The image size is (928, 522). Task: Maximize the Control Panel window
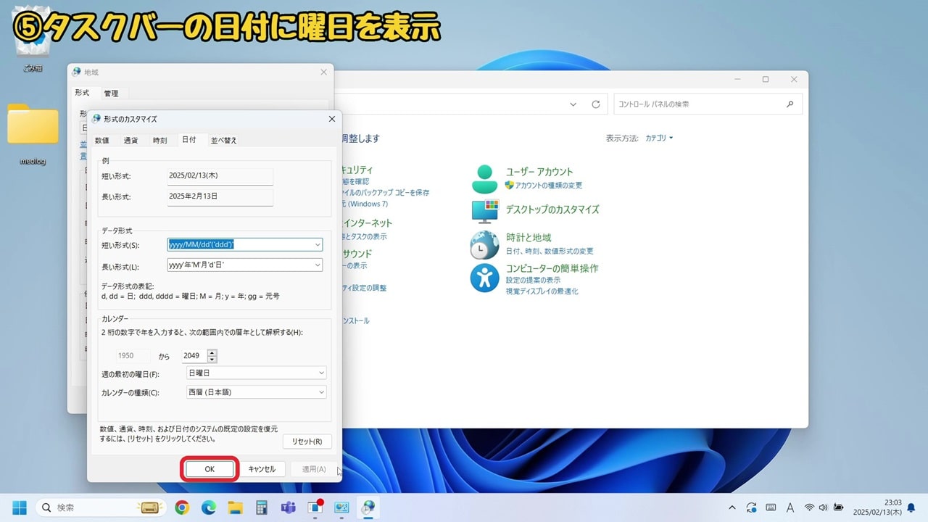tap(766, 79)
